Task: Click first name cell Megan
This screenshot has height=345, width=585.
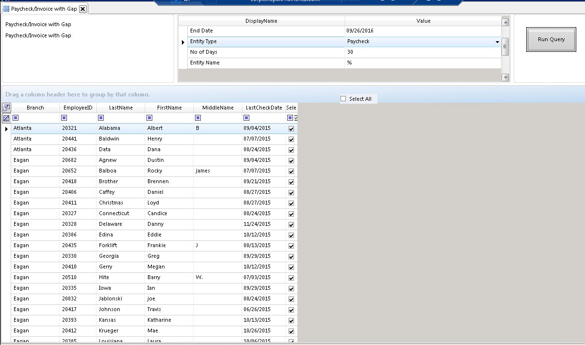Action: click(169, 267)
